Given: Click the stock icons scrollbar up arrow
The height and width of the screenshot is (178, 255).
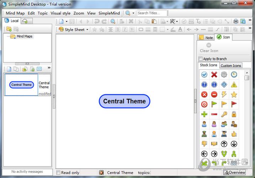Looking at the screenshot, I should click(x=247, y=73).
